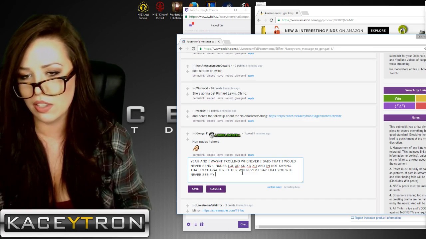The height and width of the screenshot is (239, 426).
Task: Click the Reddit address bar URL
Action: [268, 49]
